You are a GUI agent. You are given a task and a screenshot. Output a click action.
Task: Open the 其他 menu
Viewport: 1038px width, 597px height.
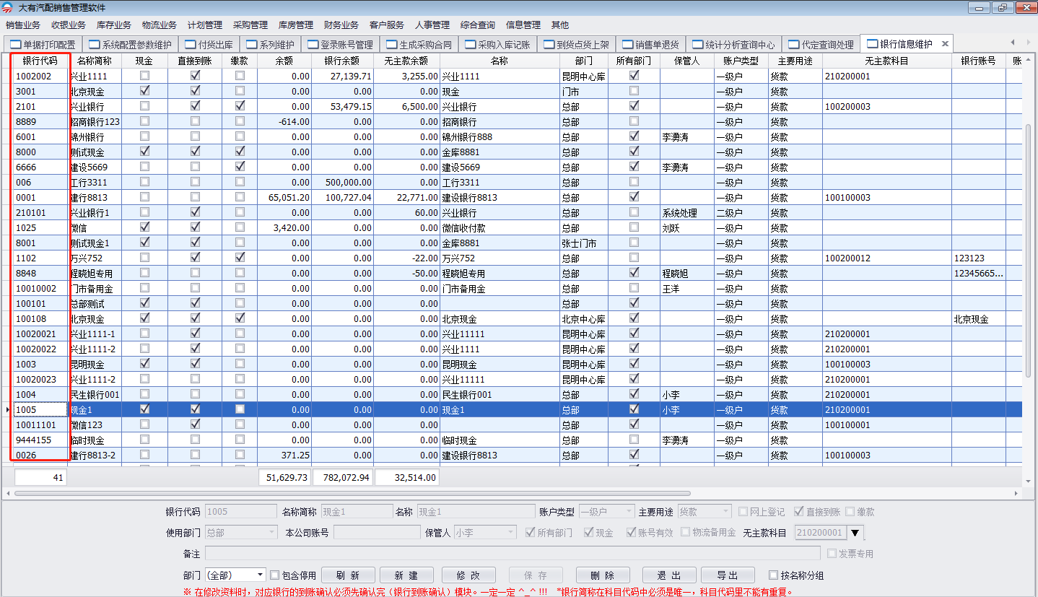click(x=559, y=25)
